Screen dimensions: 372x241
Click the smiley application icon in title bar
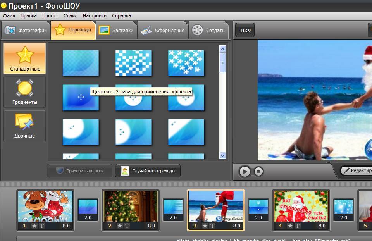[4, 6]
